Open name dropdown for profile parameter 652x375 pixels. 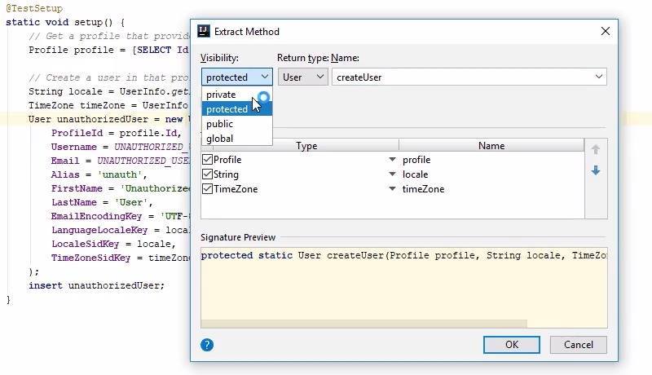(x=392, y=160)
